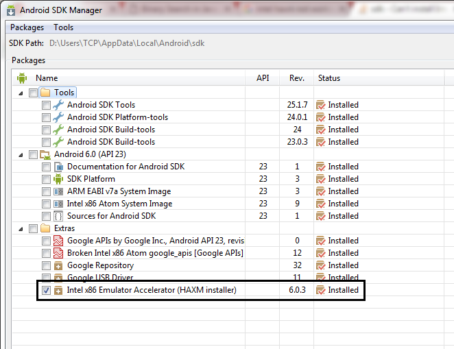
Task: Click the green wrench icon of Build-tools 23.0.3
Action: coord(58,142)
